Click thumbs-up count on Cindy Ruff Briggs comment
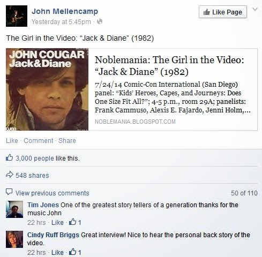The height and width of the screenshot is (257, 262). click(75, 252)
